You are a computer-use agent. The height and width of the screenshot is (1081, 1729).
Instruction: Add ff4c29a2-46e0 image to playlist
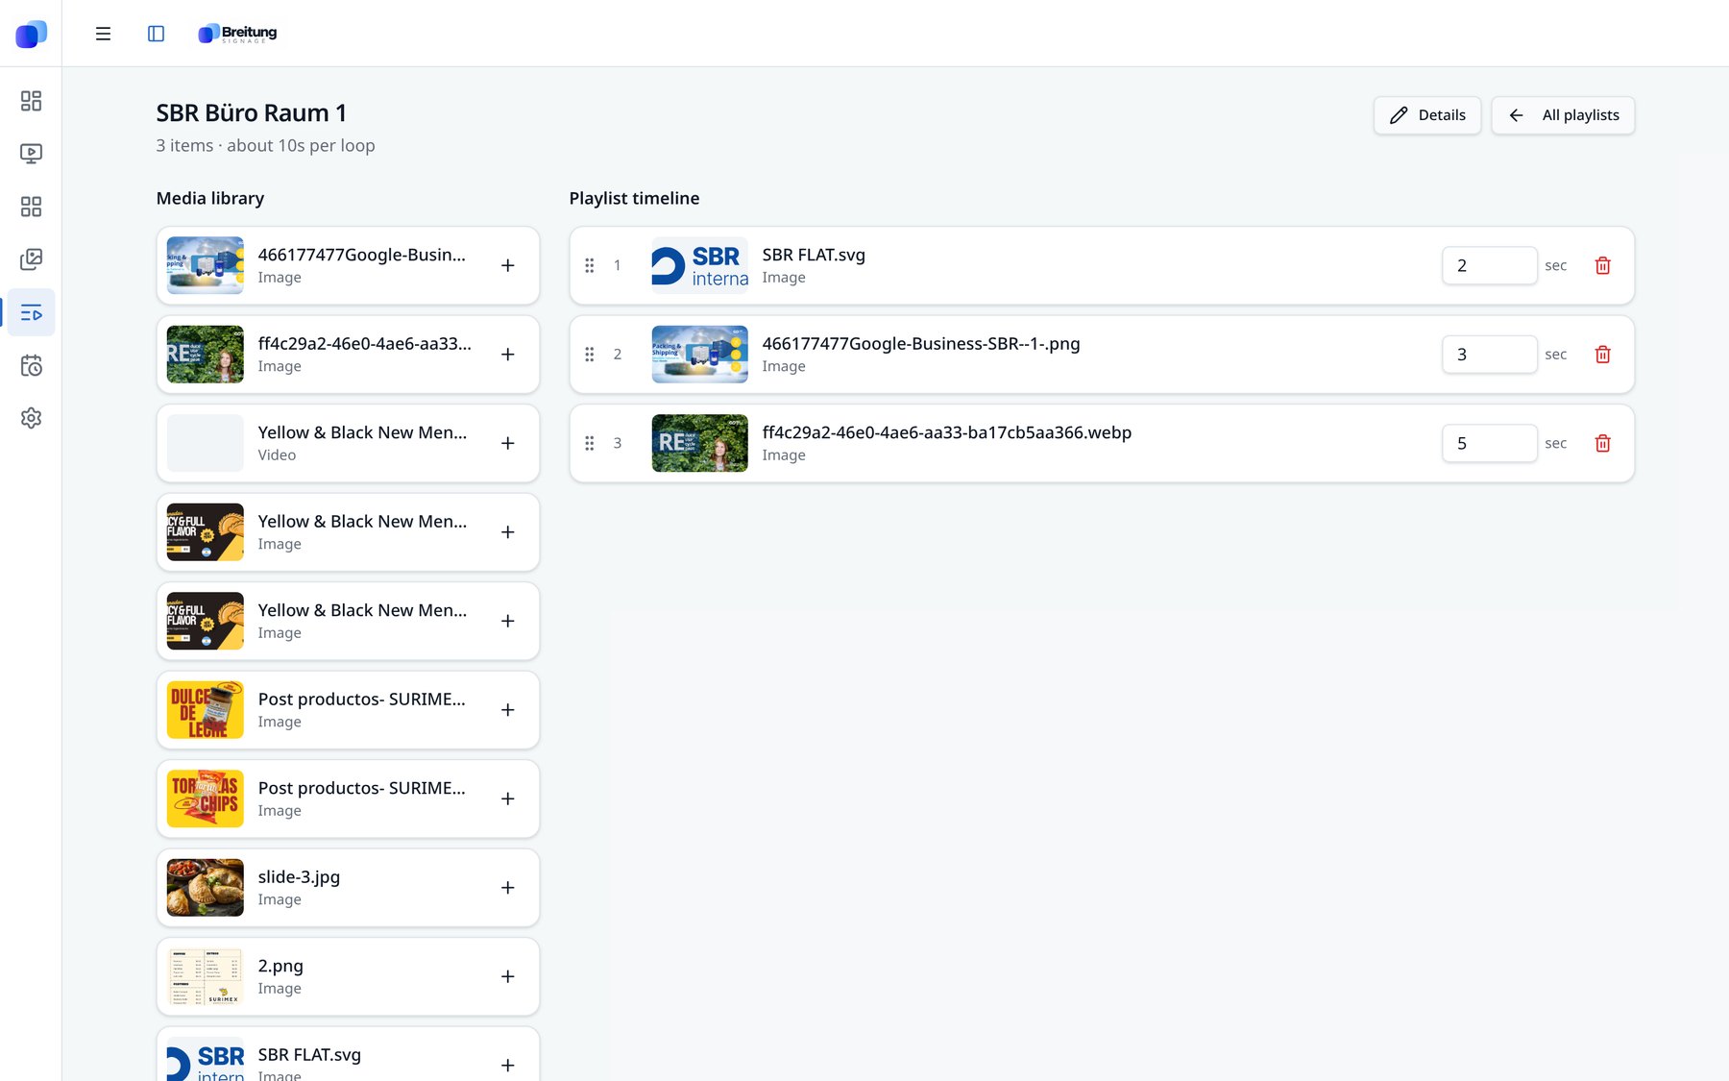coord(508,355)
